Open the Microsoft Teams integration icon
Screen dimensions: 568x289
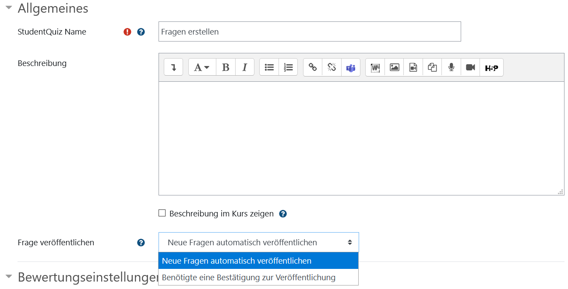point(351,67)
